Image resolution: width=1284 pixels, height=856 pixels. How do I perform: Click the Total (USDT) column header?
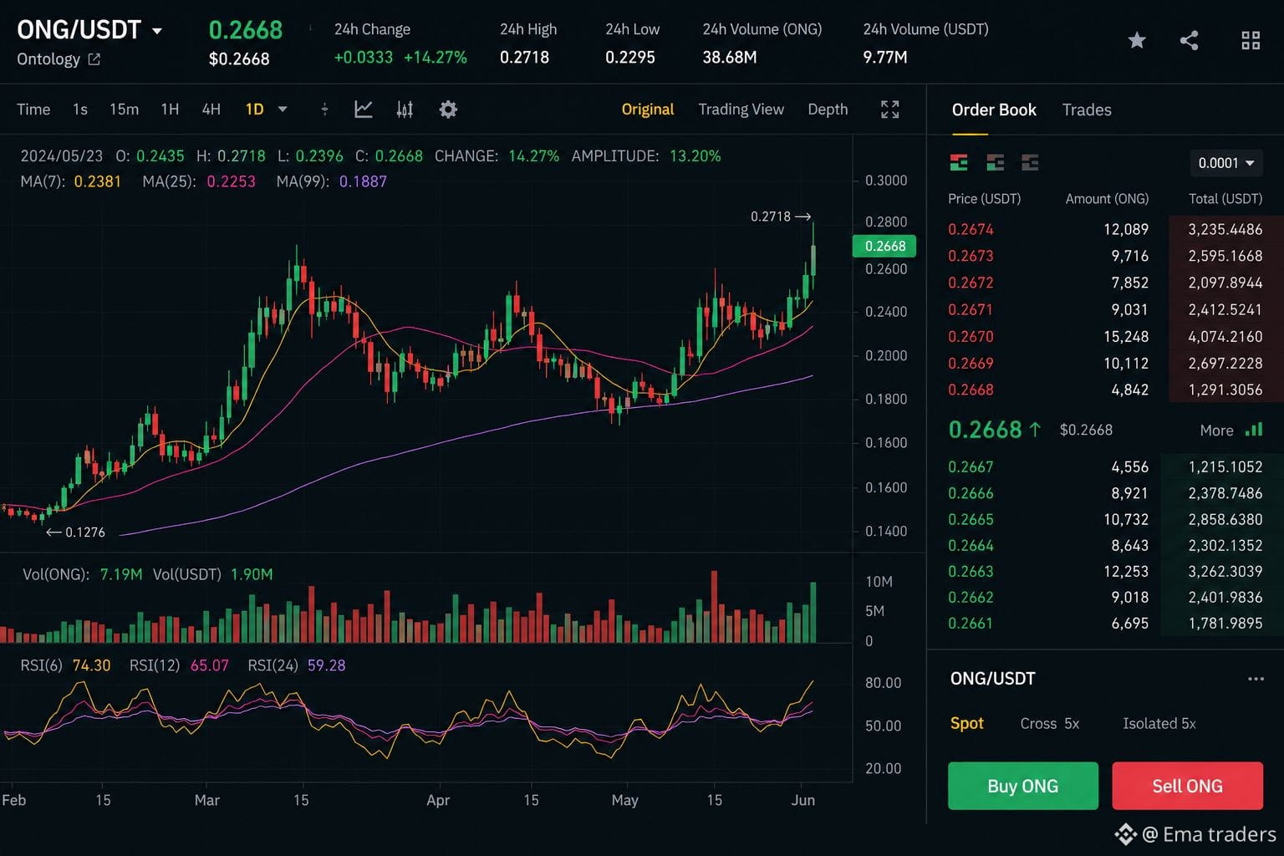[x=1225, y=199]
